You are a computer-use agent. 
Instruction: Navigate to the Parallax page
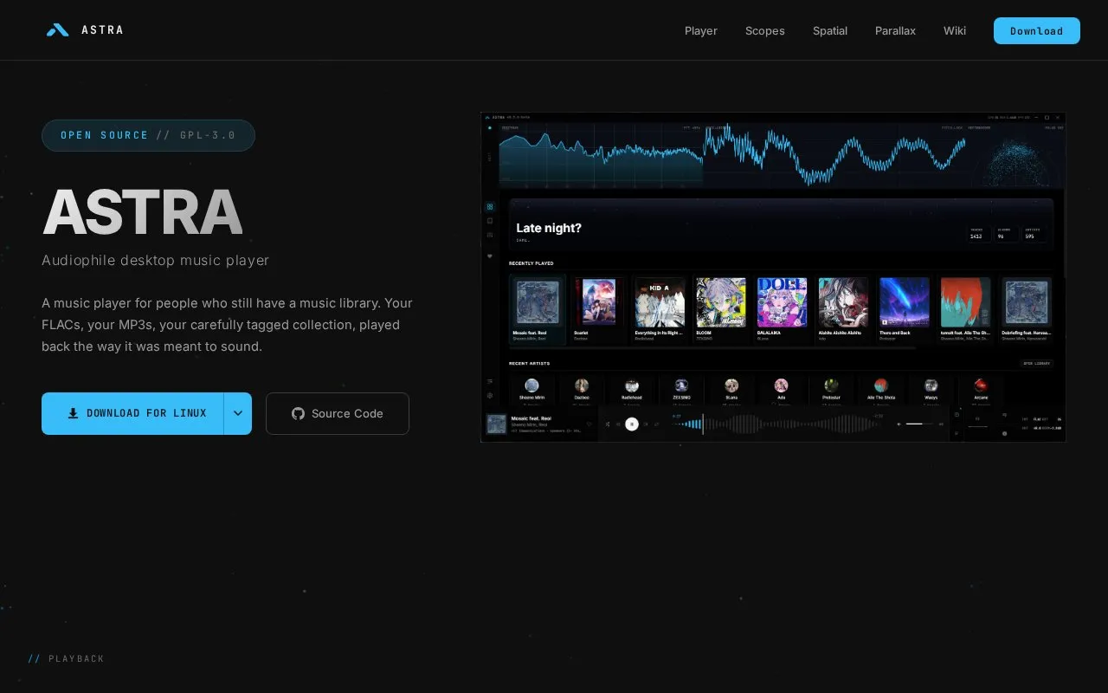[x=895, y=30]
